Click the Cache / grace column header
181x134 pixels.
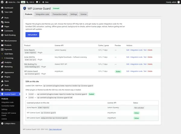click(103, 45)
